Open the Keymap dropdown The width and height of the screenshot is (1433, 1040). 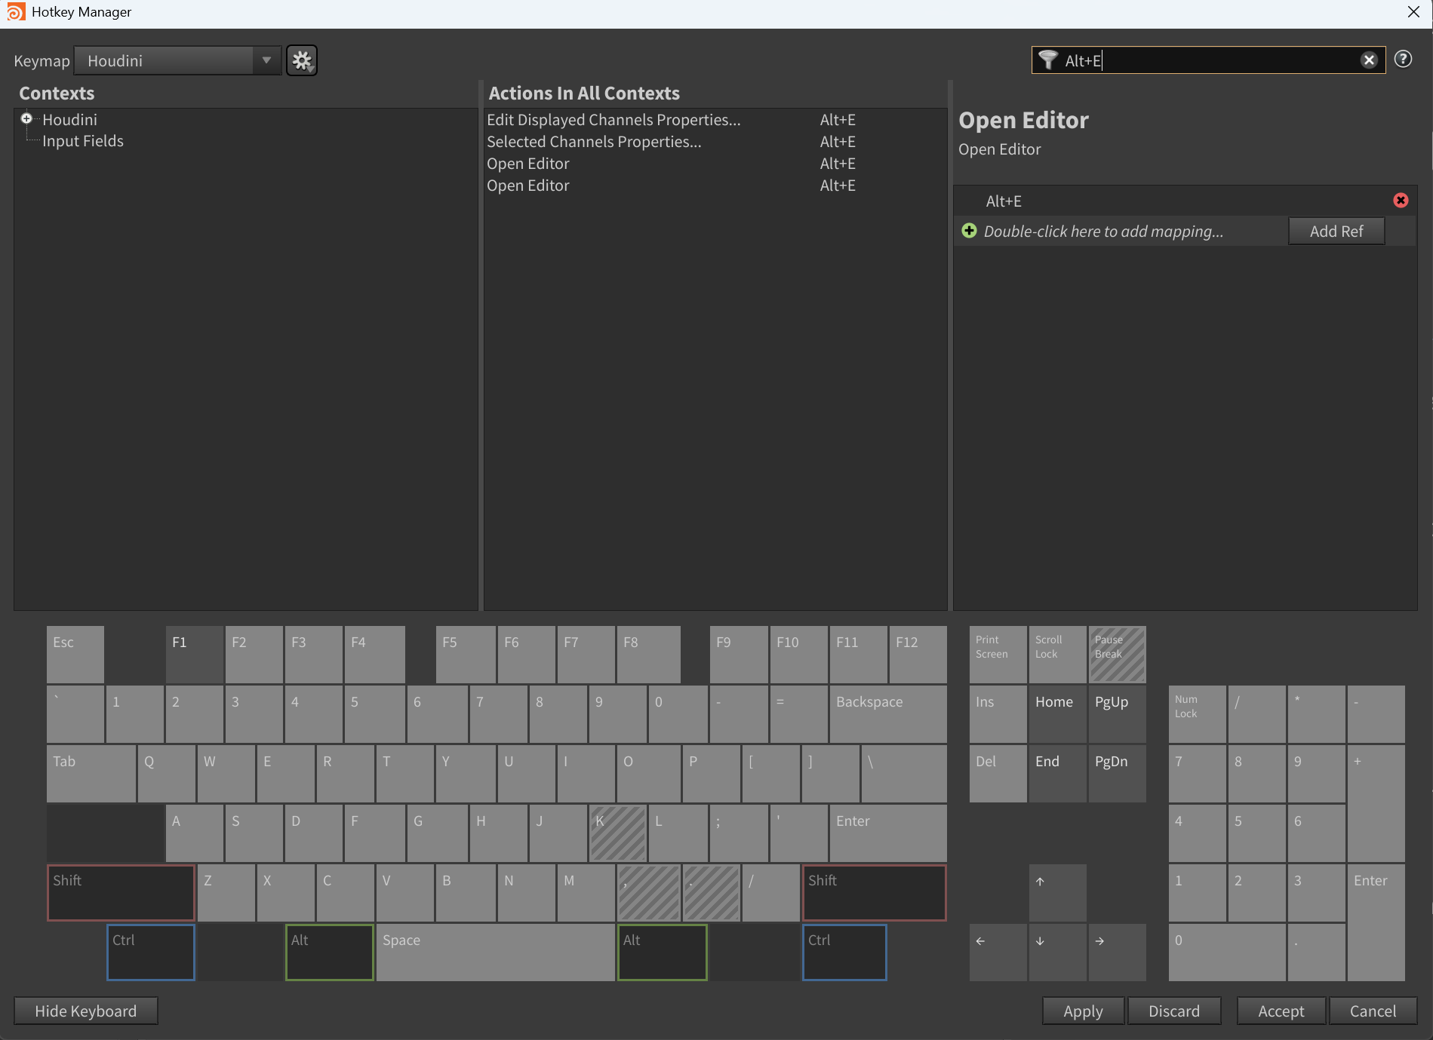177,60
